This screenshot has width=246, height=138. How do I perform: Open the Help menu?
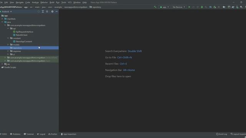pos(85,2)
